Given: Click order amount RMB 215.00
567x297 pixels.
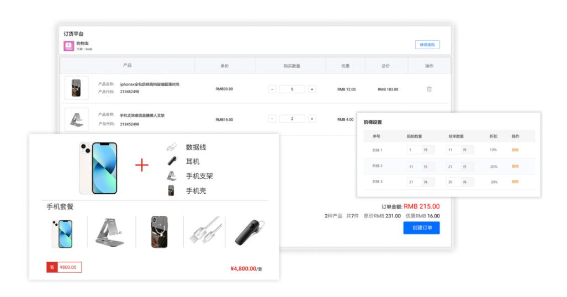Looking at the screenshot, I should coord(422,206).
